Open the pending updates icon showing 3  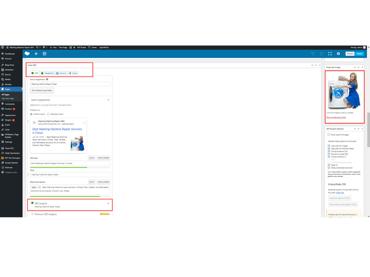point(38,47)
